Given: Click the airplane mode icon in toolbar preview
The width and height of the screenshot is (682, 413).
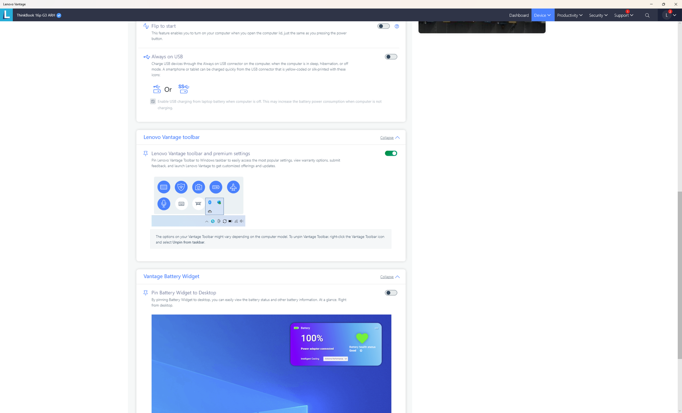Looking at the screenshot, I should 233,187.
